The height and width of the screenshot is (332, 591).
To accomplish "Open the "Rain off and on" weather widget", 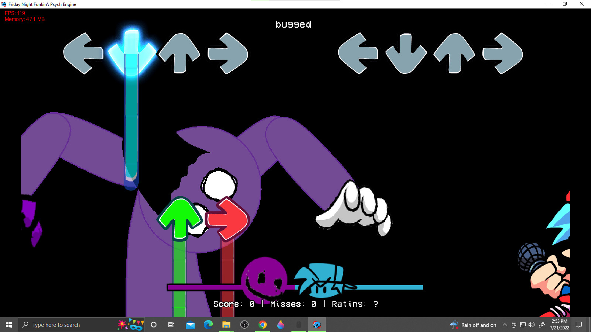I will click(473, 325).
